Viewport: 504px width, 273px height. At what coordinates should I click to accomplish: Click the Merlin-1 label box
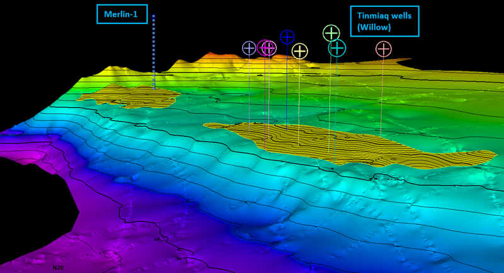(x=122, y=14)
